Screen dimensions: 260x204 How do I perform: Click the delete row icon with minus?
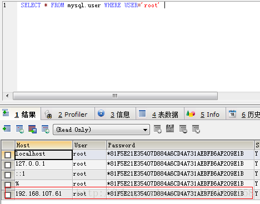pos(183,129)
